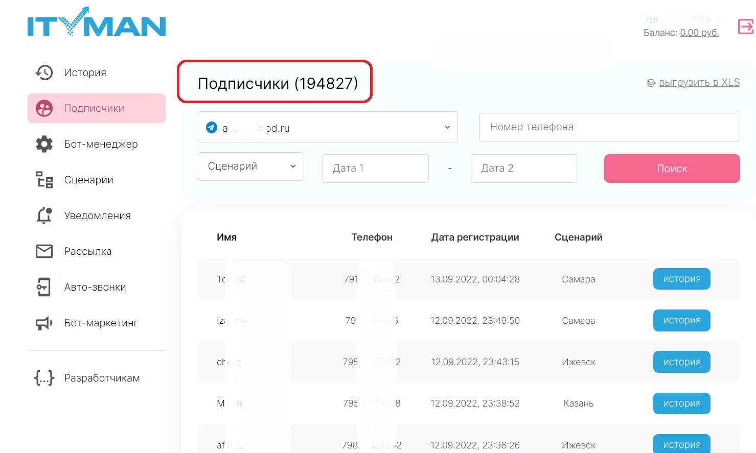Viewport: 756px width, 453px height.
Task: Click the Номер телефона input field
Action: [610, 127]
